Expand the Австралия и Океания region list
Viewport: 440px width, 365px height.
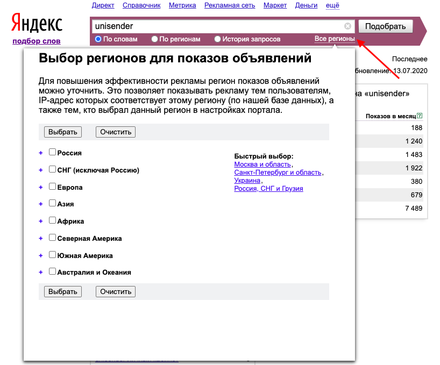[41, 272]
